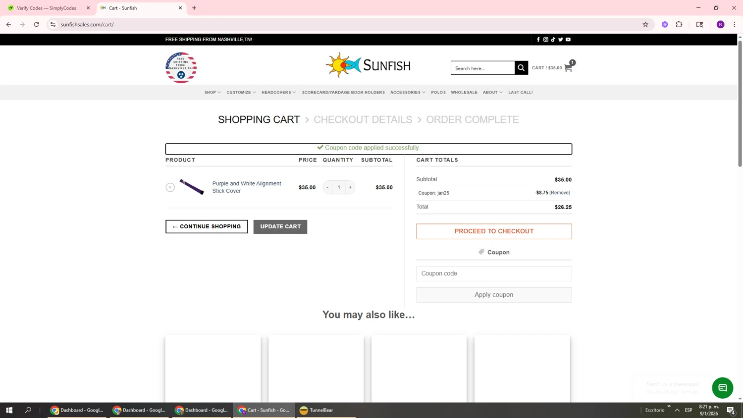Screen dimensions: 743x418
Task: Go back to previous page
Action: click(8, 24)
